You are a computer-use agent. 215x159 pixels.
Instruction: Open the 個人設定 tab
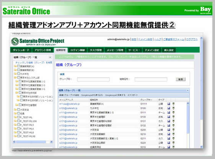pyautogui.click(x=169, y=50)
